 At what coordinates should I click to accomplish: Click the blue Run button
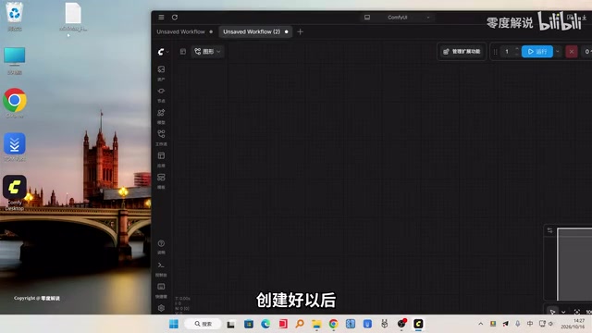coord(537,52)
